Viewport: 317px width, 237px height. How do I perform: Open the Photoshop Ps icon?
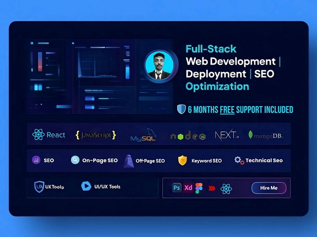click(x=177, y=188)
